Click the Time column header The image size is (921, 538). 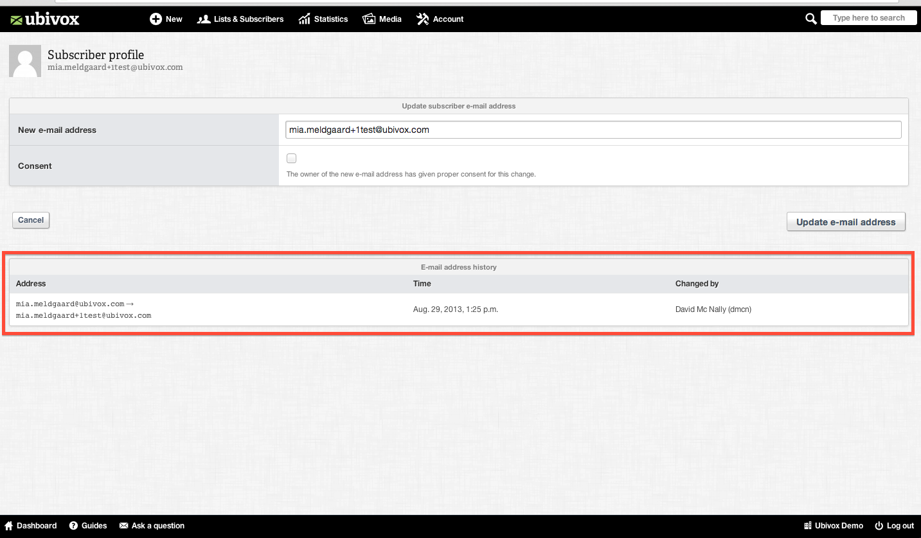point(422,284)
